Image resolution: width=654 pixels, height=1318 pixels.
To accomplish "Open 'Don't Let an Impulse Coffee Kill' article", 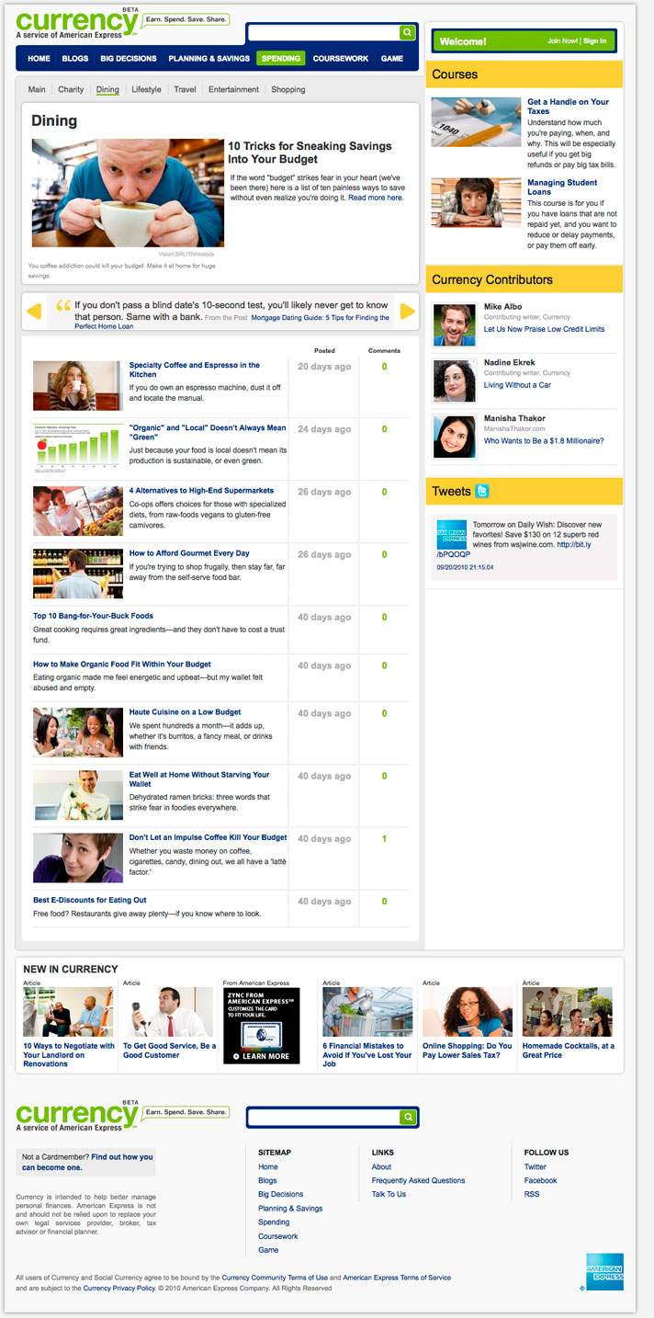I will [x=209, y=837].
